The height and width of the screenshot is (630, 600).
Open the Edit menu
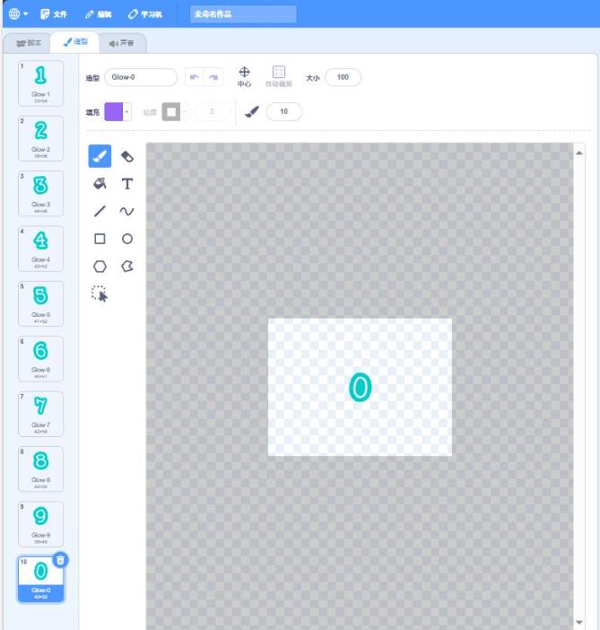(99, 14)
